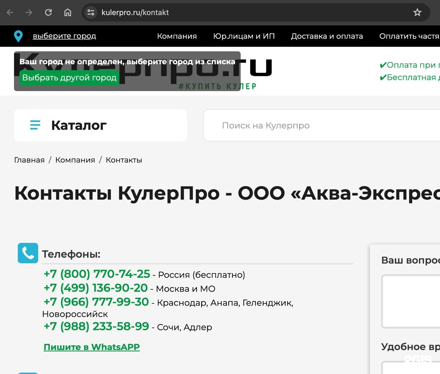The height and width of the screenshot is (374, 440).
Task: Click the blue phone handset icon
Action: pyautogui.click(x=28, y=253)
